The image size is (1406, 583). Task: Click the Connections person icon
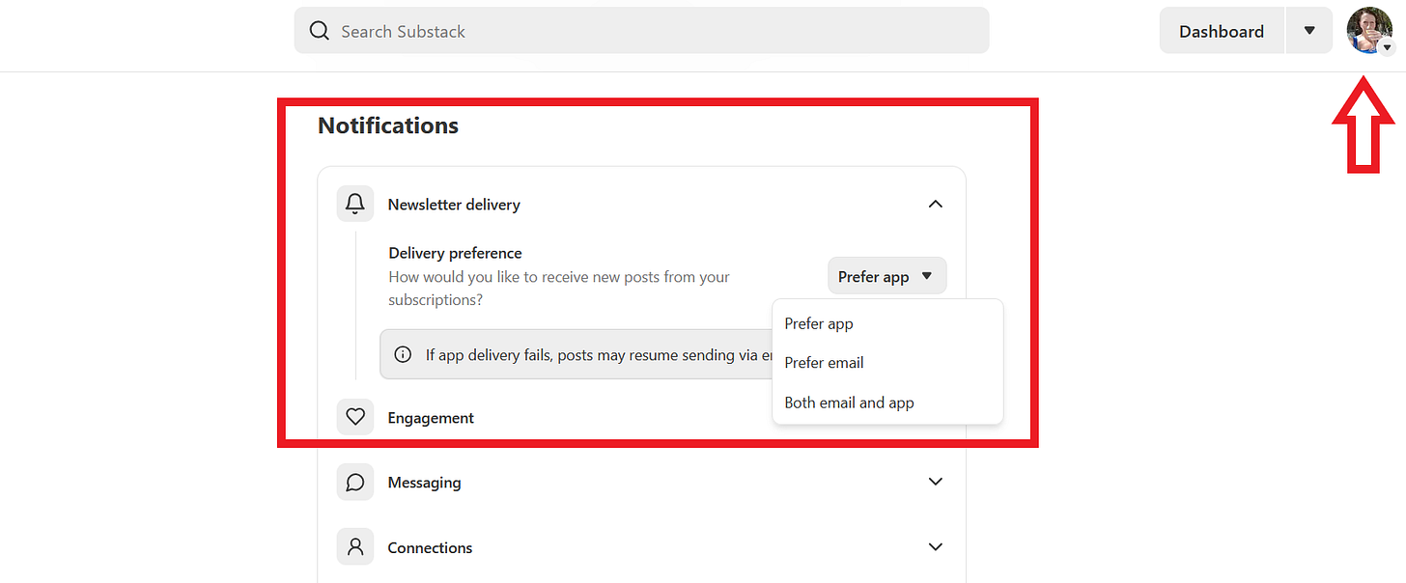pos(354,546)
